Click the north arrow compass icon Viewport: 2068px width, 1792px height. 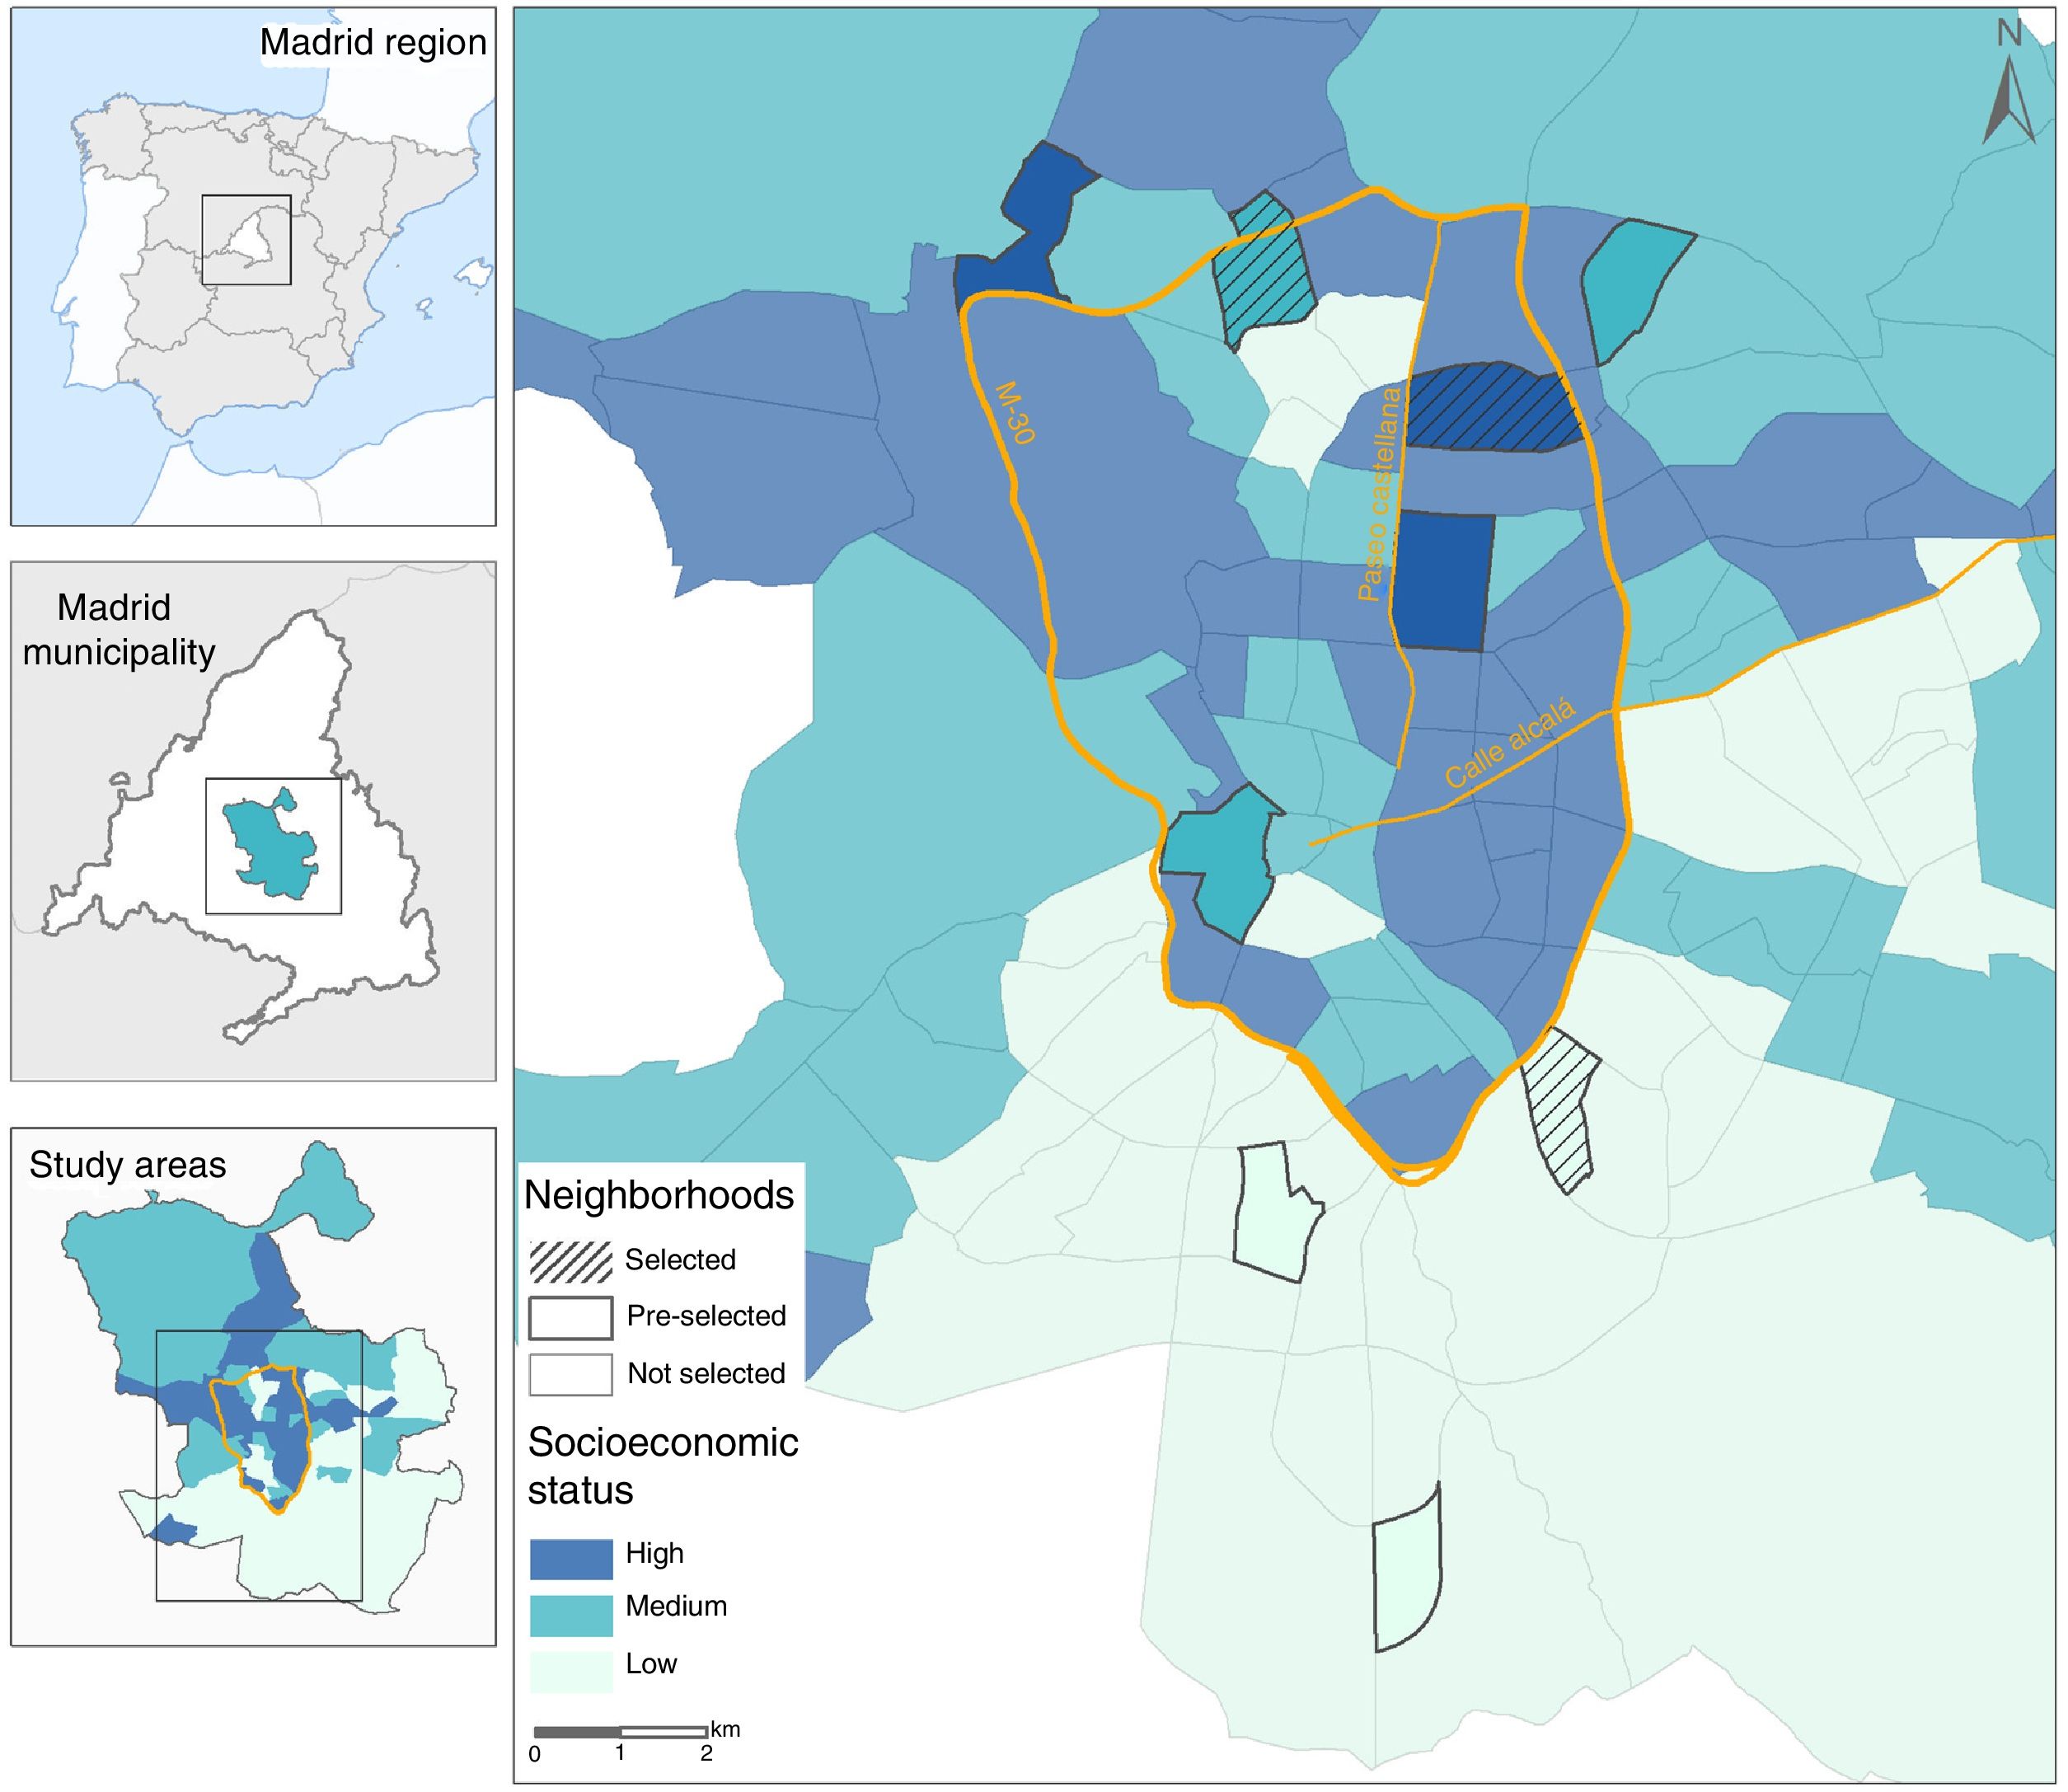coord(2008,100)
